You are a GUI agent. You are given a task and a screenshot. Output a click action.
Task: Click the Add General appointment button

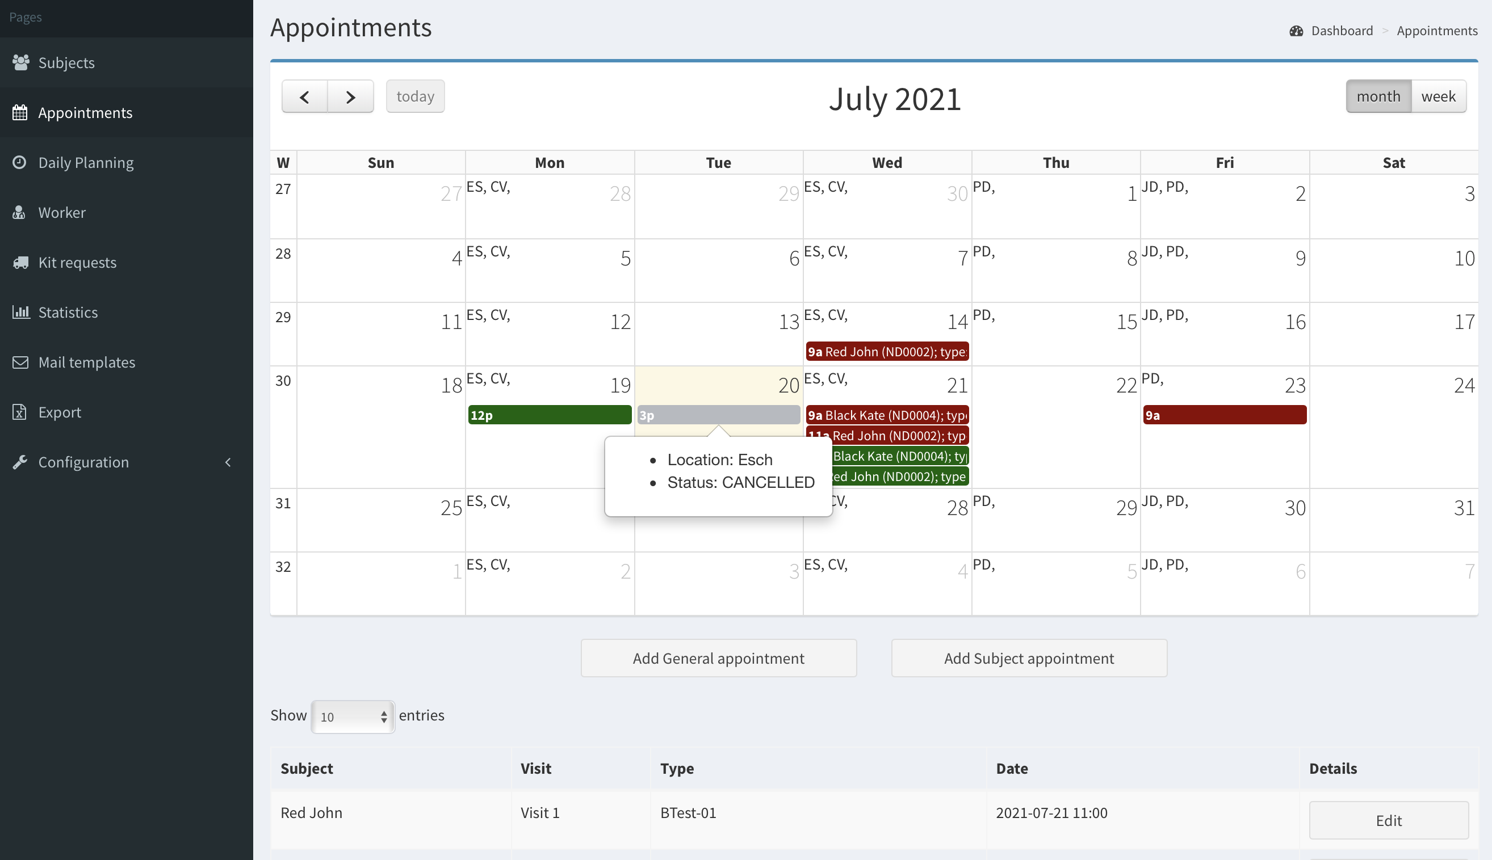click(718, 658)
